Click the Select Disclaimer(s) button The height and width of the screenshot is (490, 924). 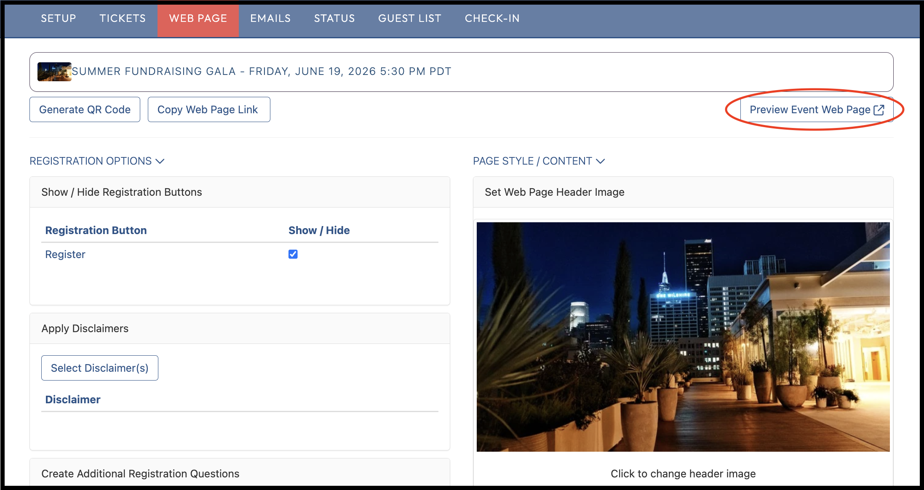click(100, 368)
